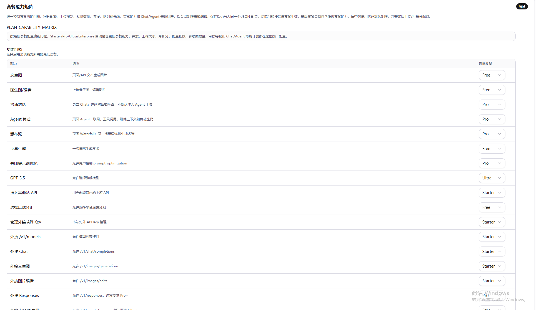This screenshot has width=539, height=310.
Task: Click the 外接 Responses capability name
Action: [24, 296]
